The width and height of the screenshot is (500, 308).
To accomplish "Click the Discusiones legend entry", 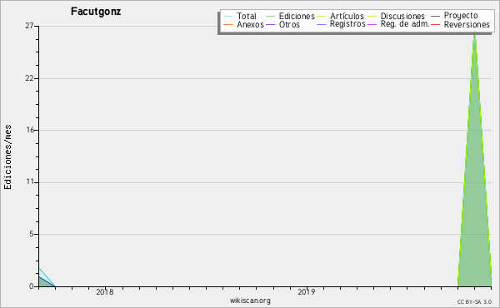I will 397,16.
